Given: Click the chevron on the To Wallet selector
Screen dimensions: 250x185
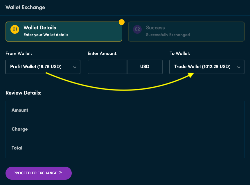Looking at the screenshot, I should 239,67.
